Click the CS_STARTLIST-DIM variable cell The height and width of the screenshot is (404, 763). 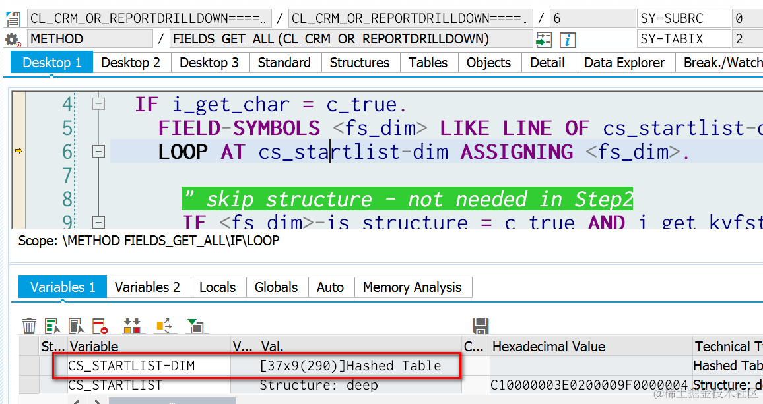(x=149, y=366)
